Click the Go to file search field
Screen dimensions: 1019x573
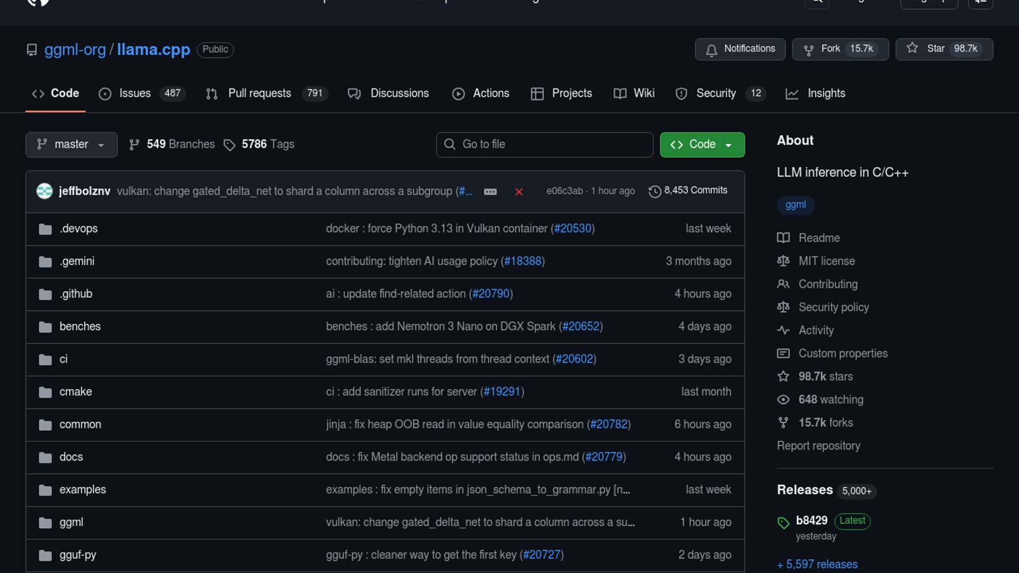tap(545, 144)
